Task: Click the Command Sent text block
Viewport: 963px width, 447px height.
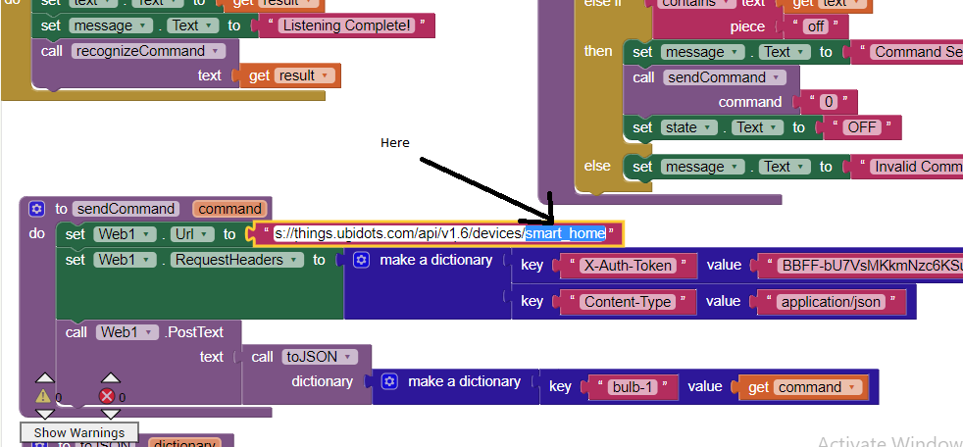Action: point(907,52)
